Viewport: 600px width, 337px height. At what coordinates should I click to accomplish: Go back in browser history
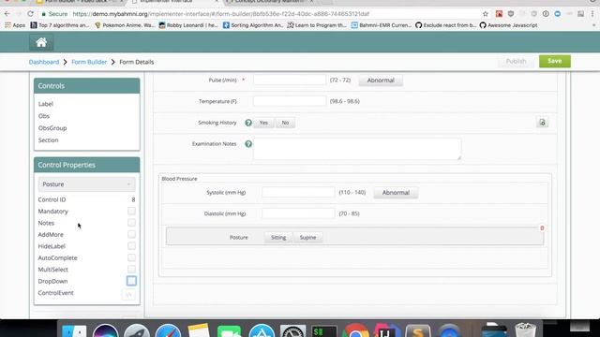(7, 14)
